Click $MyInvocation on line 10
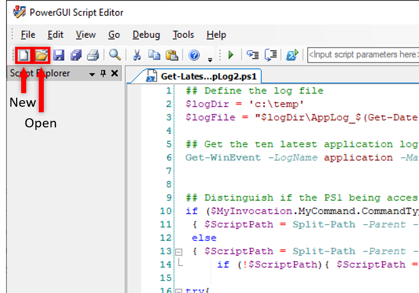The image size is (419, 293). coord(251,211)
